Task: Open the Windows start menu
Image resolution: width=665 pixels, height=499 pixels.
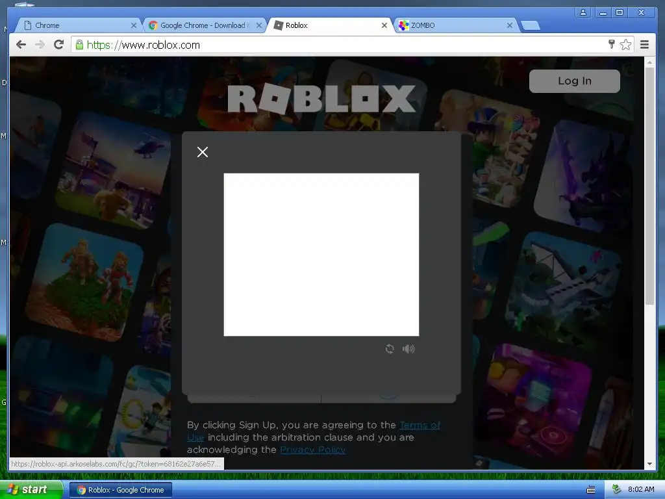Action: pos(31,489)
